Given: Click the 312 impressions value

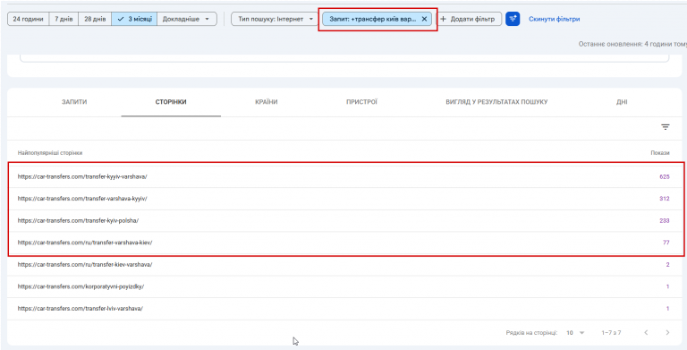Looking at the screenshot, I should click(x=665, y=199).
